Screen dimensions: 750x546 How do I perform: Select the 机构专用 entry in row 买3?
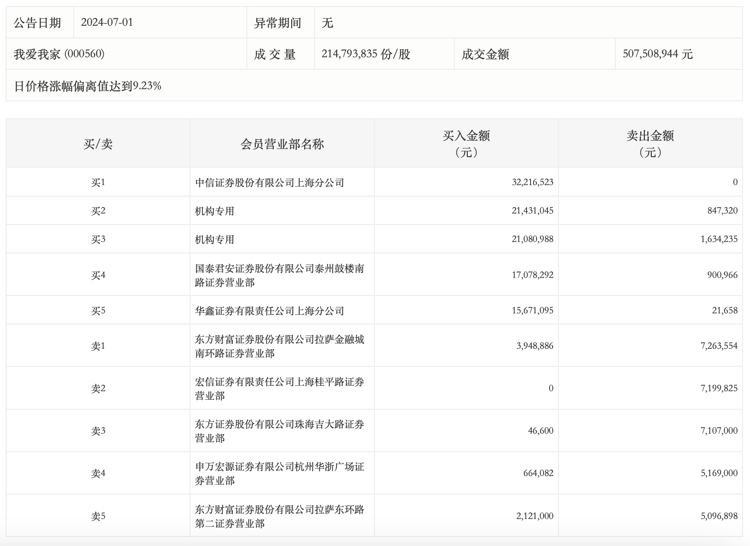tap(214, 240)
